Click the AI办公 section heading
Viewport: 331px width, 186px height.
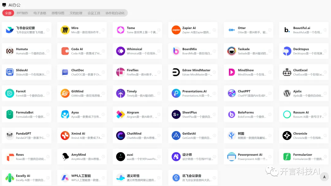(14, 5)
